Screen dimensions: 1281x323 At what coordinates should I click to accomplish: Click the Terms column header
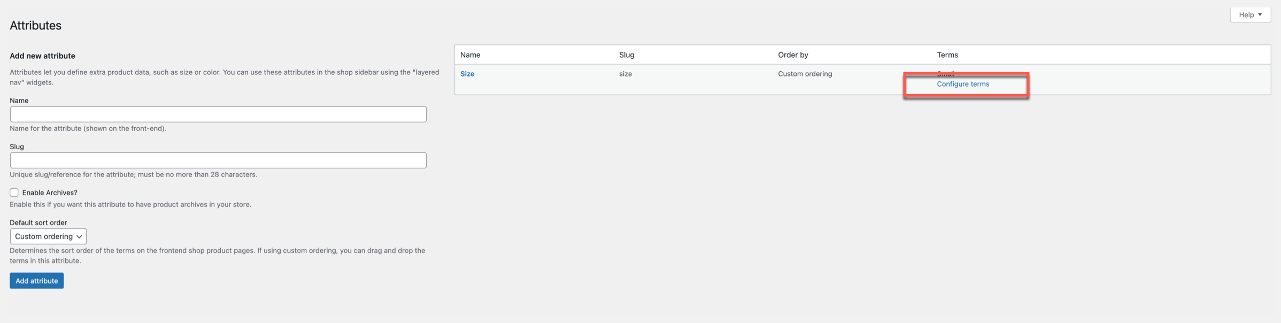click(x=947, y=55)
